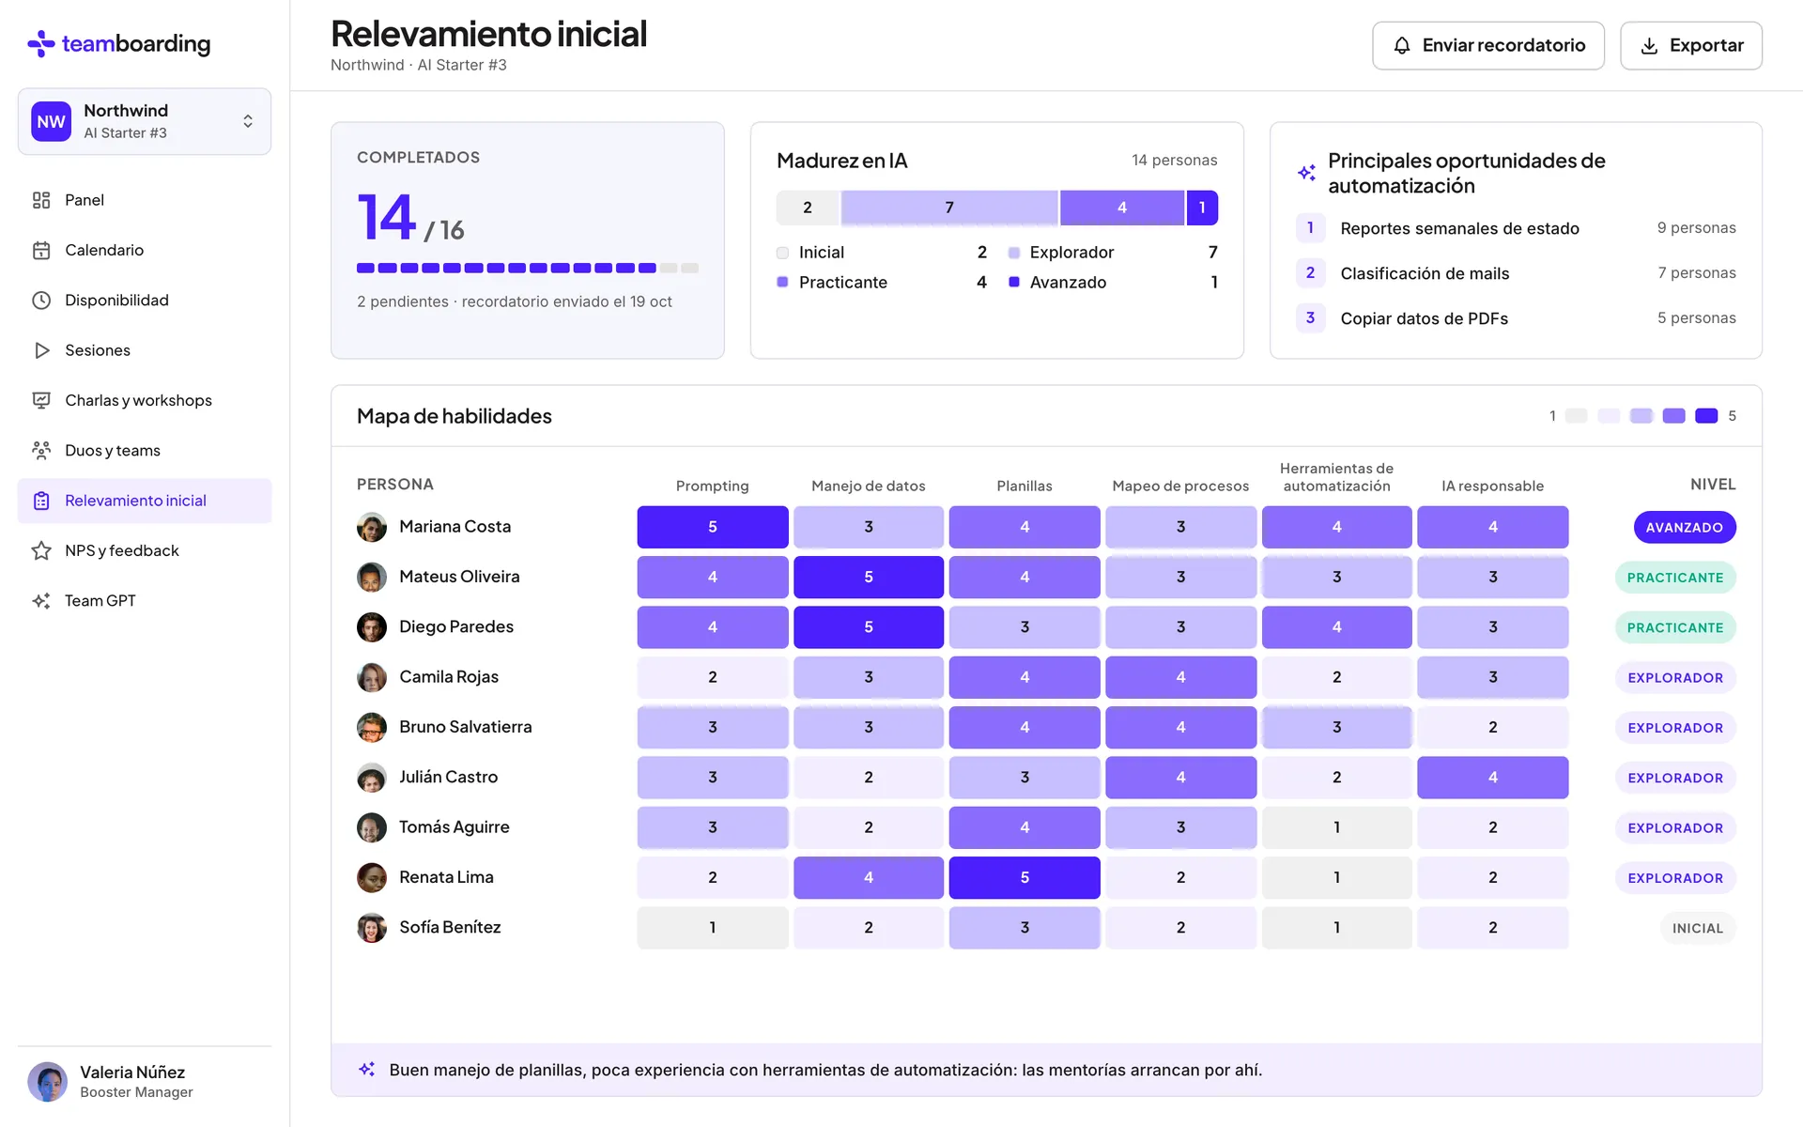Viewport: 1803px width, 1127px height.
Task: Click the Duos y teams people icon
Action: (x=41, y=451)
